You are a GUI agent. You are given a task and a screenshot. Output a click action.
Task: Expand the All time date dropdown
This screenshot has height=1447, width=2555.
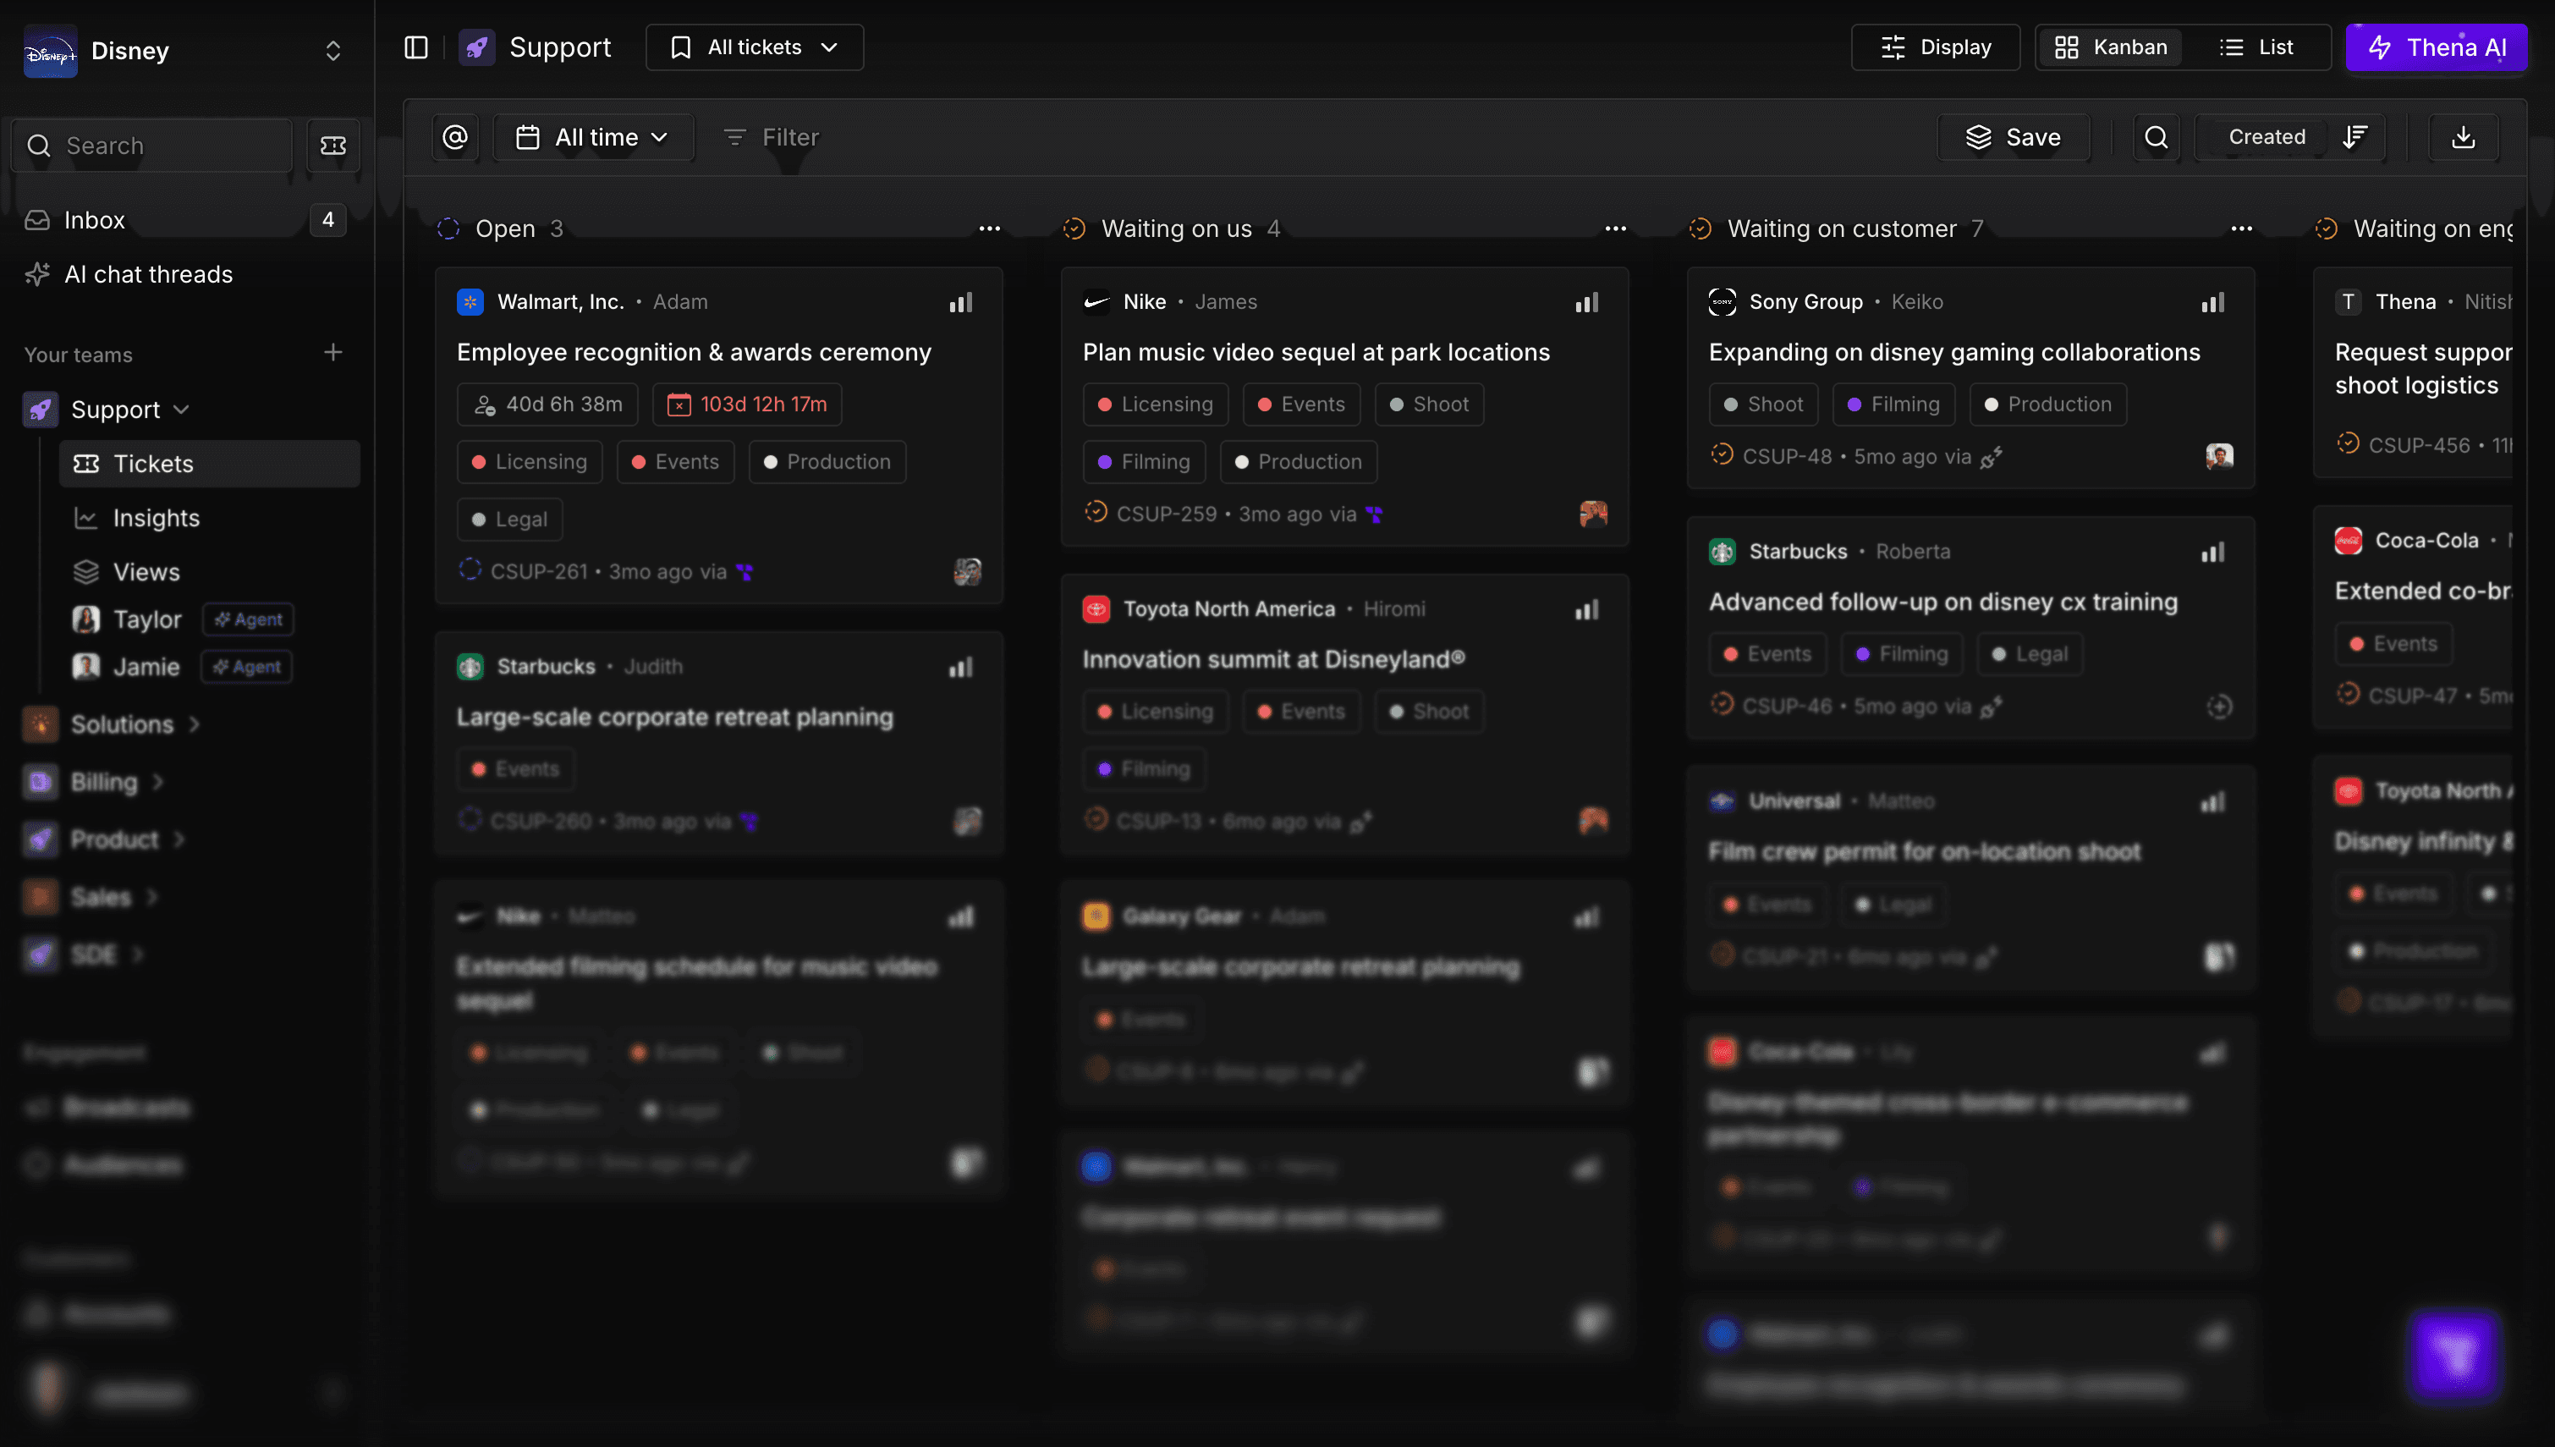pos(593,137)
